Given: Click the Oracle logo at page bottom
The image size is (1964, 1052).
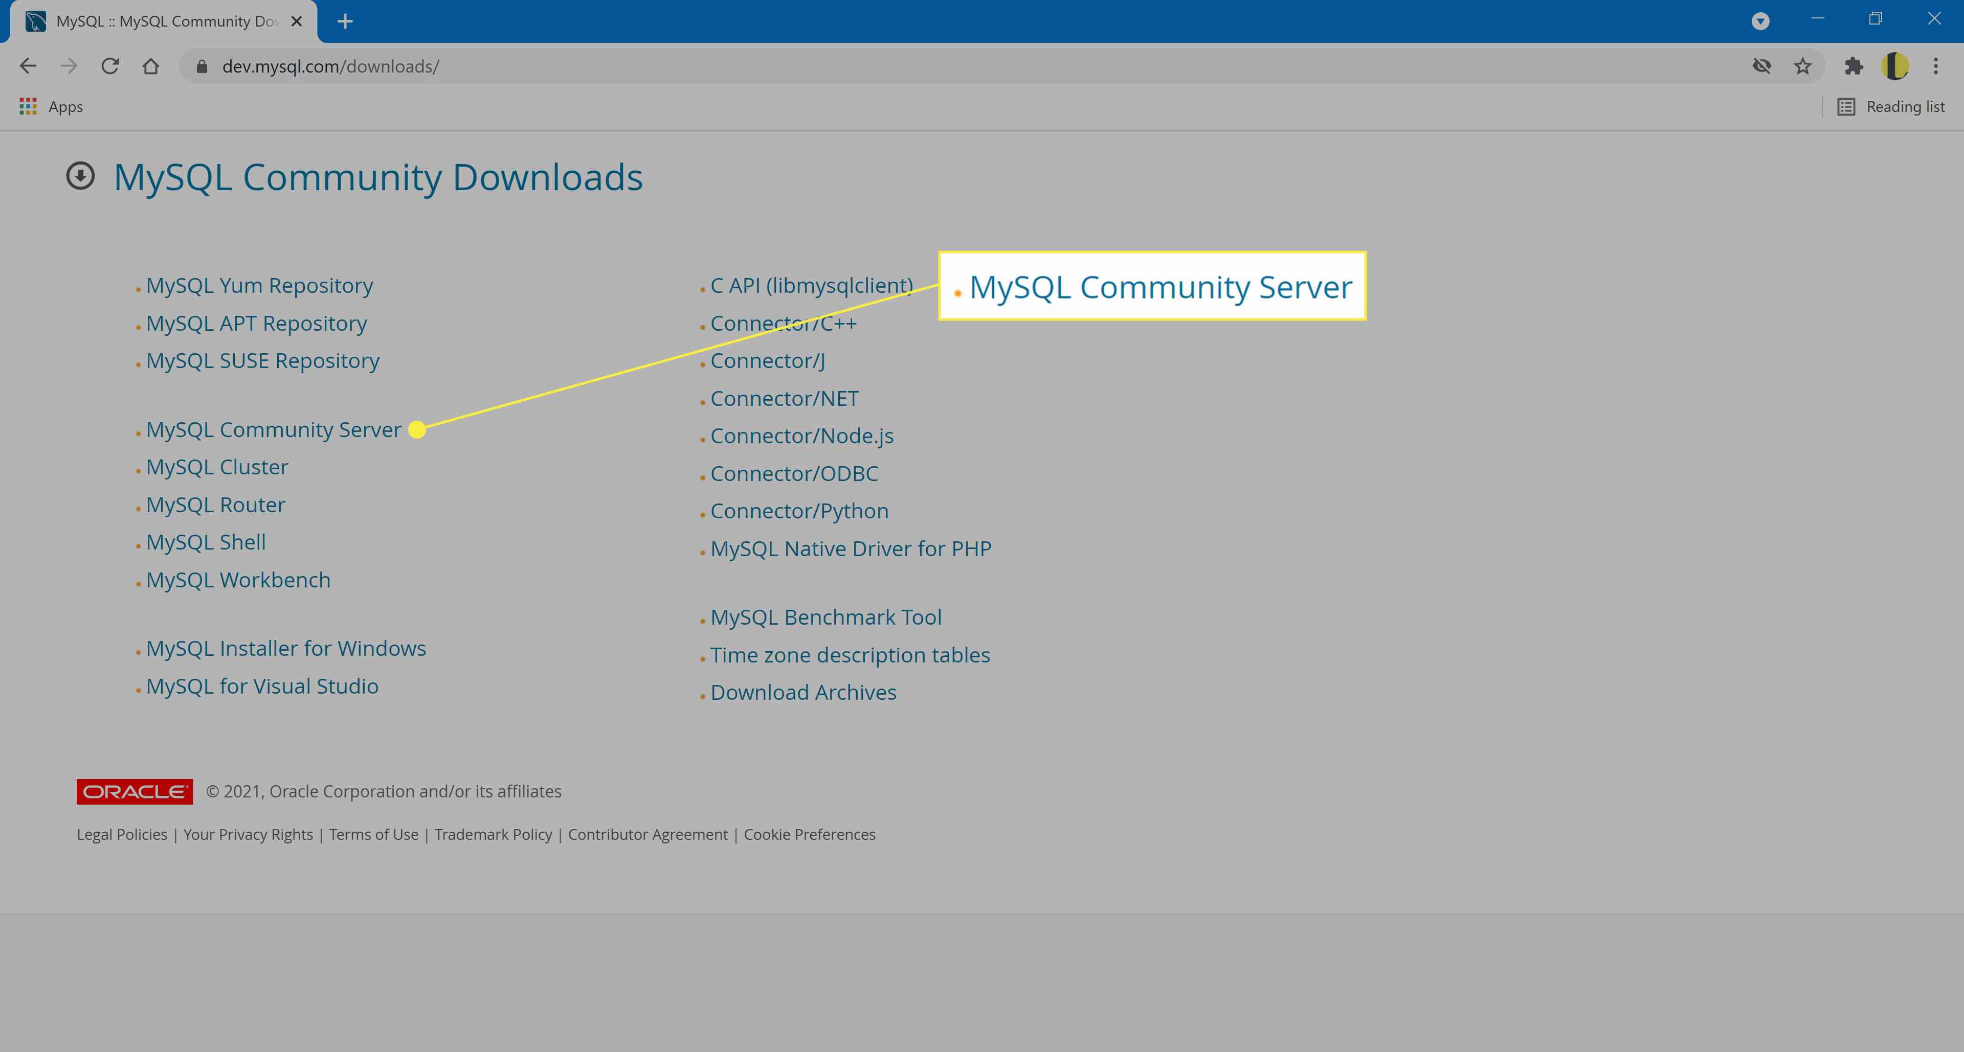Looking at the screenshot, I should pyautogui.click(x=134, y=790).
